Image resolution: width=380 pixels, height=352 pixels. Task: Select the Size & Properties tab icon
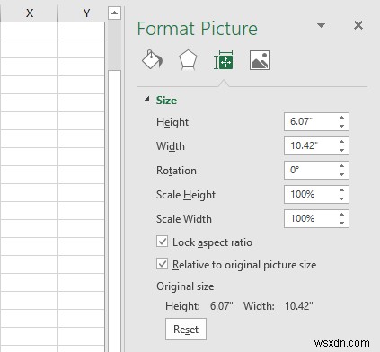pyautogui.click(x=224, y=60)
